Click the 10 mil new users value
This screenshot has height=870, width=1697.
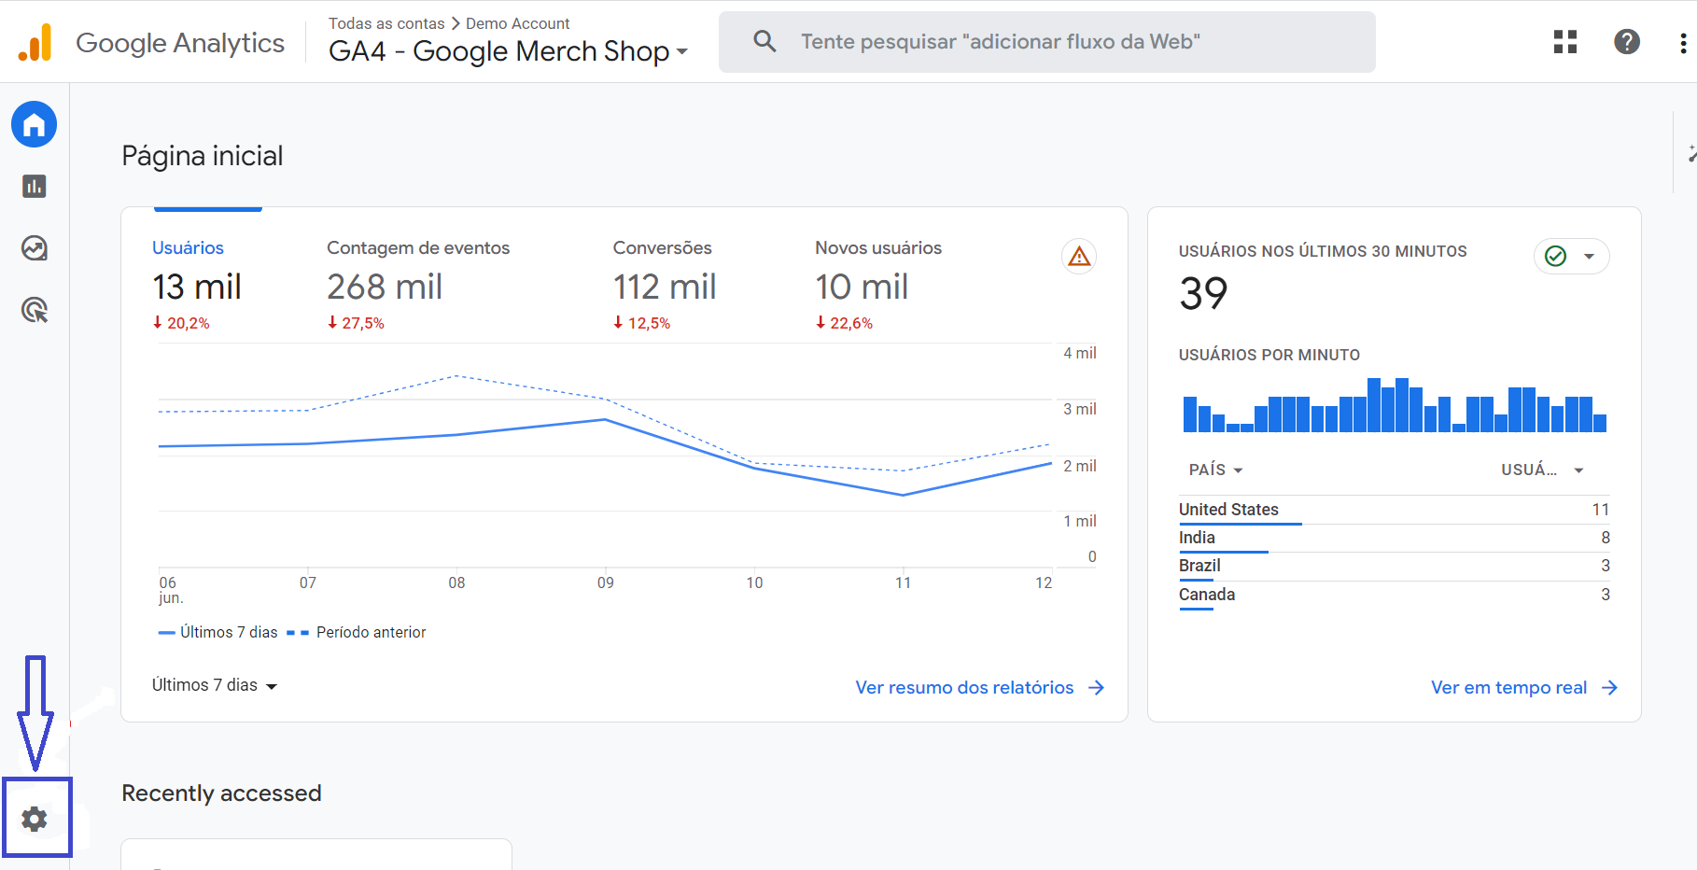[862, 287]
